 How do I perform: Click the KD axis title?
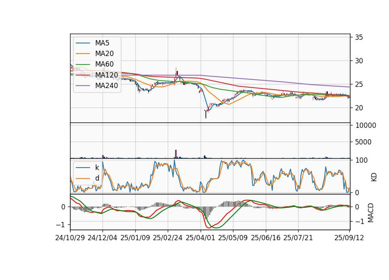[x=374, y=177]
